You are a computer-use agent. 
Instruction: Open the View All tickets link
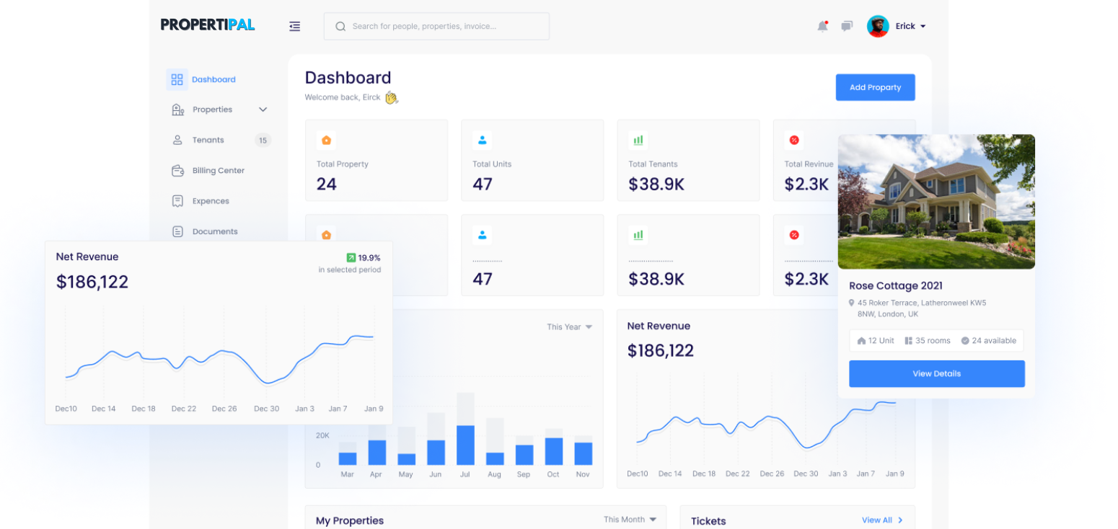[x=882, y=520]
